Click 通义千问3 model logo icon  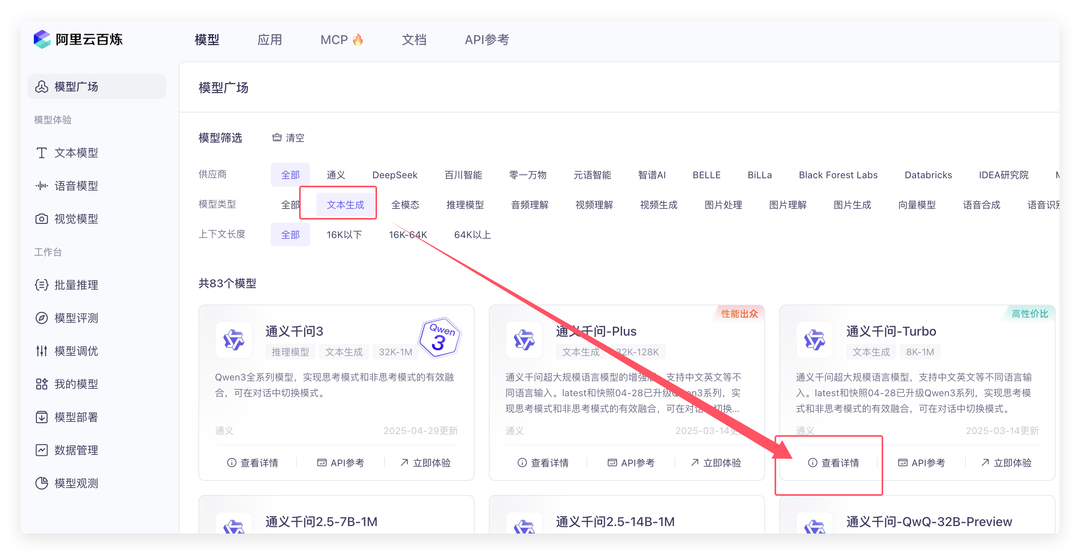tap(233, 340)
